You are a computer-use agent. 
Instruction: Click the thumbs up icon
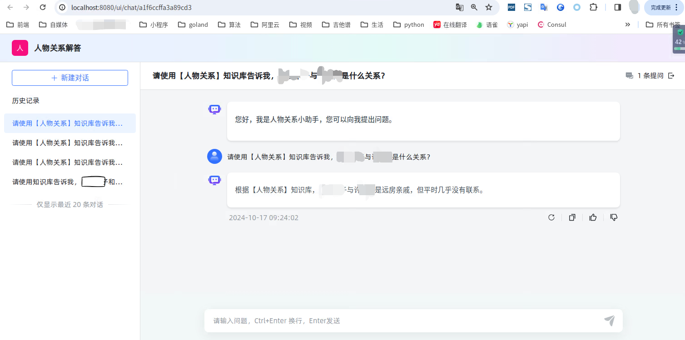pyautogui.click(x=593, y=217)
